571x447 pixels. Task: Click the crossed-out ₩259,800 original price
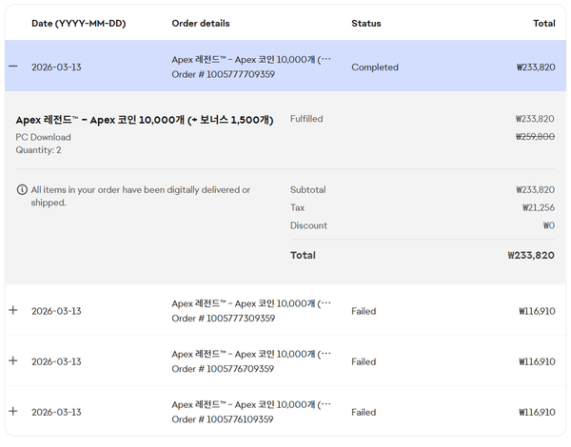(535, 136)
